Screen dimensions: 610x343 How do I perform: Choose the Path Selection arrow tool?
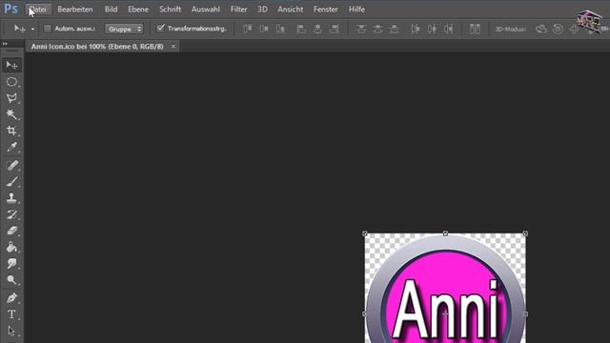click(x=11, y=331)
